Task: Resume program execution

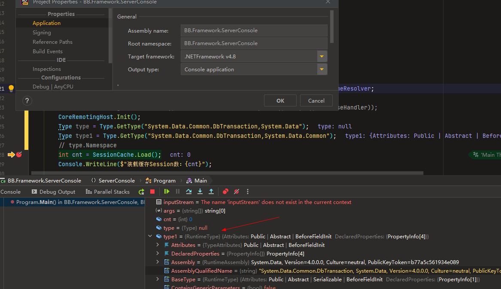Action: tap(167, 192)
